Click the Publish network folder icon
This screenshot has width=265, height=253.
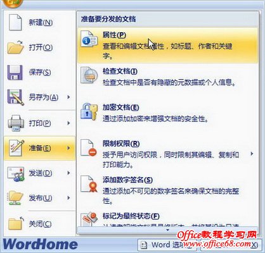16,198
